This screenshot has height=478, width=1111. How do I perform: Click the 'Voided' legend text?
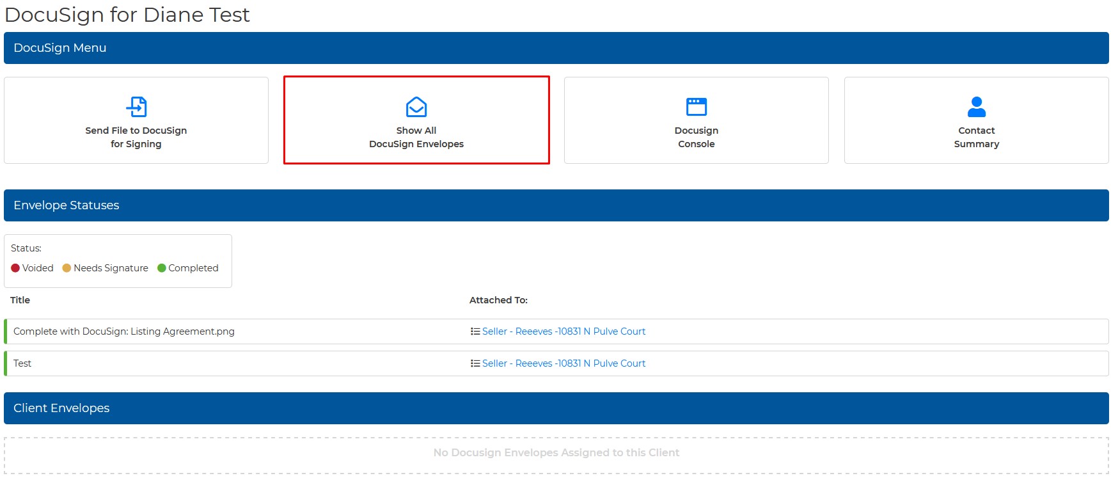(38, 268)
